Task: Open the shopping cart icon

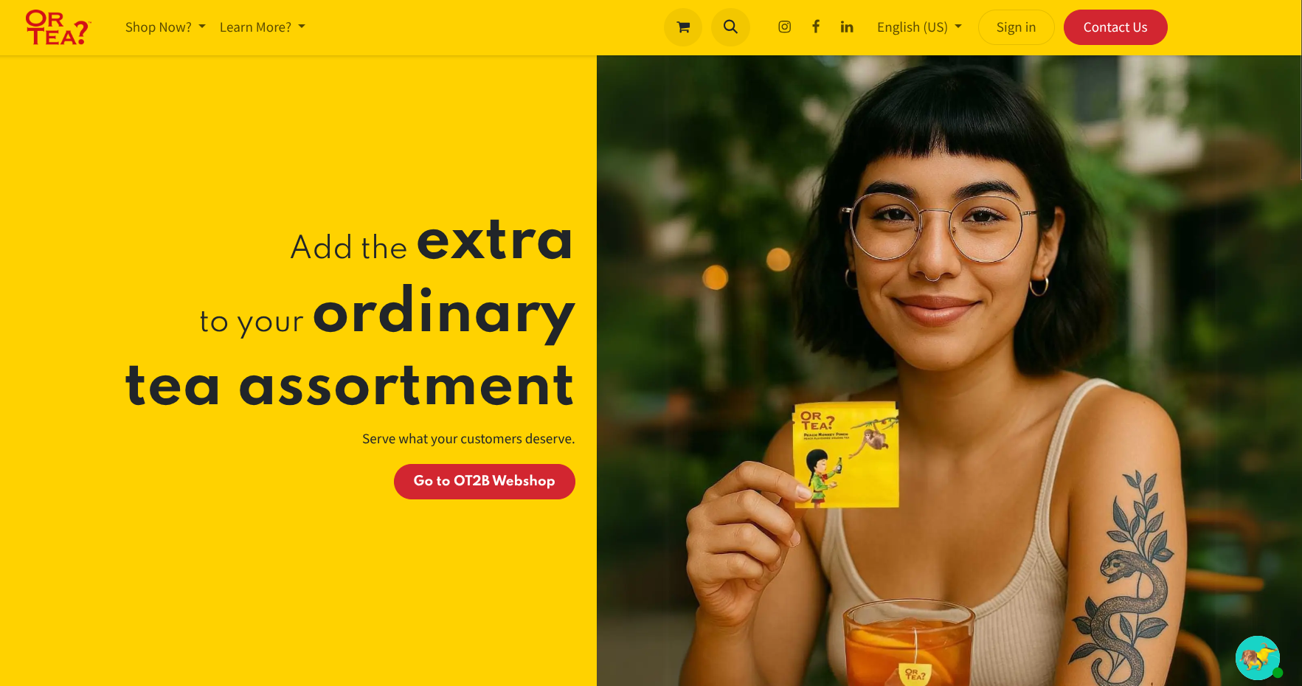Action: pyautogui.click(x=683, y=27)
